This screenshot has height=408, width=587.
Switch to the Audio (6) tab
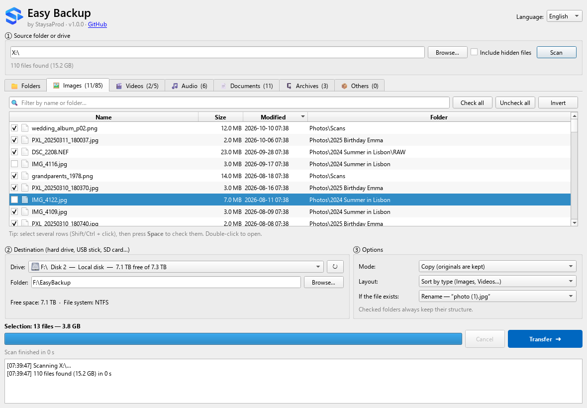pyautogui.click(x=189, y=86)
